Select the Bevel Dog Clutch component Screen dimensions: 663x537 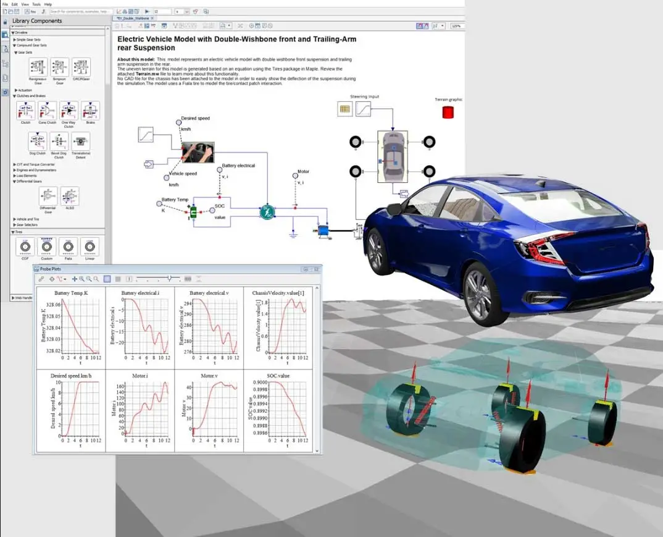pos(59,142)
